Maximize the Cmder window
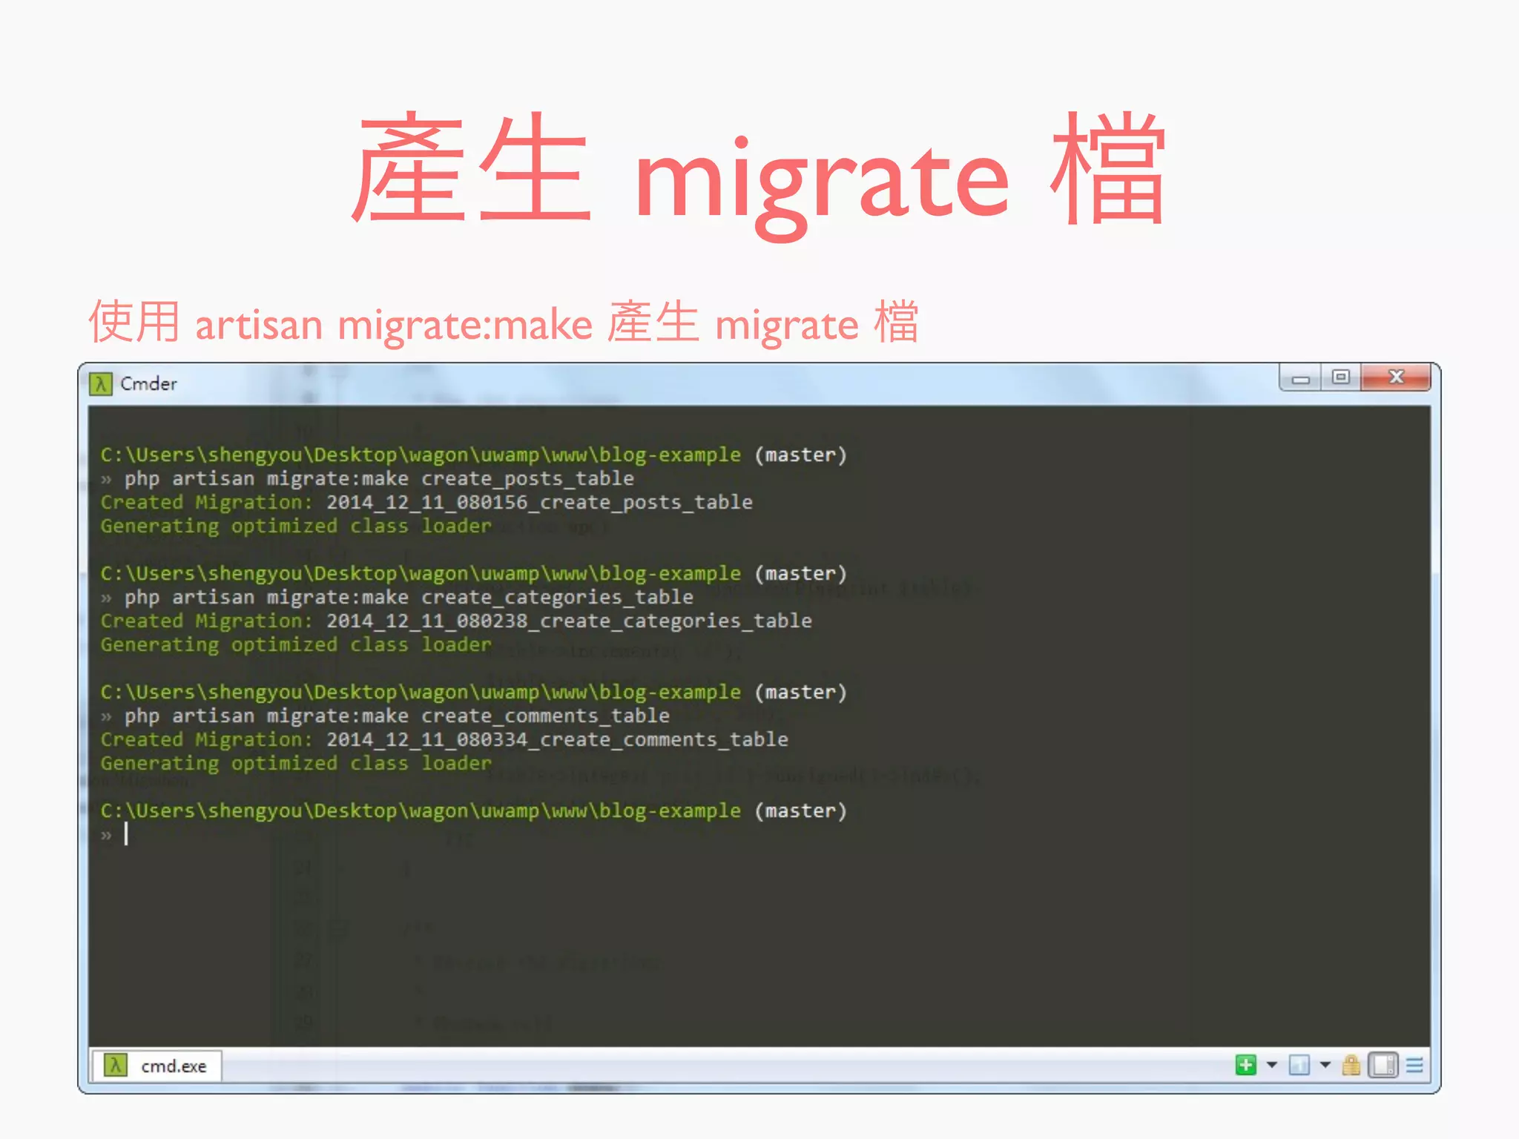The width and height of the screenshot is (1519, 1139). (x=1340, y=377)
